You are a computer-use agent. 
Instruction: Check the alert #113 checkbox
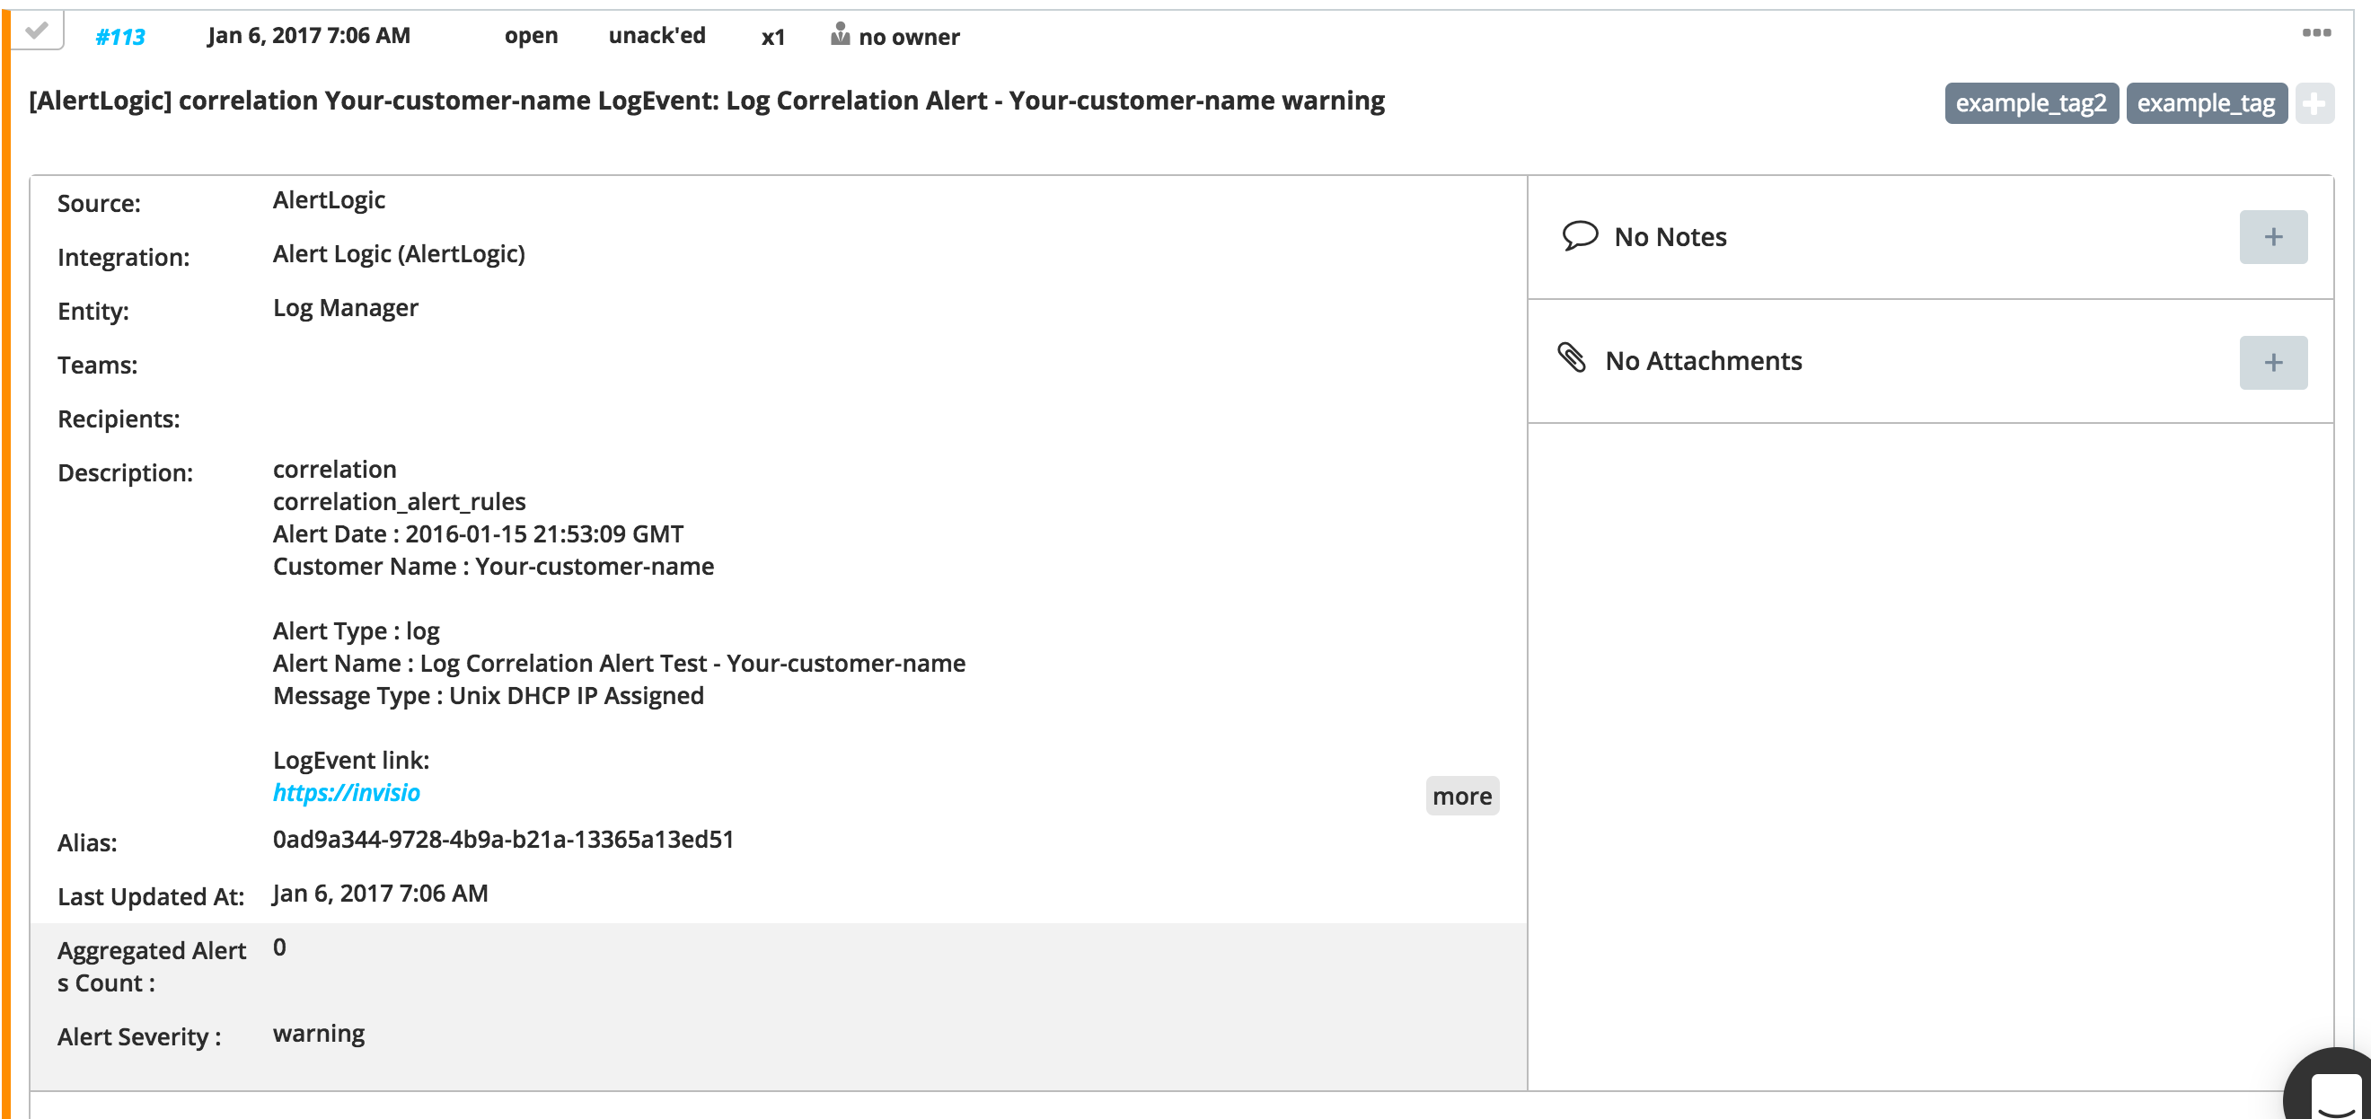tap(37, 31)
